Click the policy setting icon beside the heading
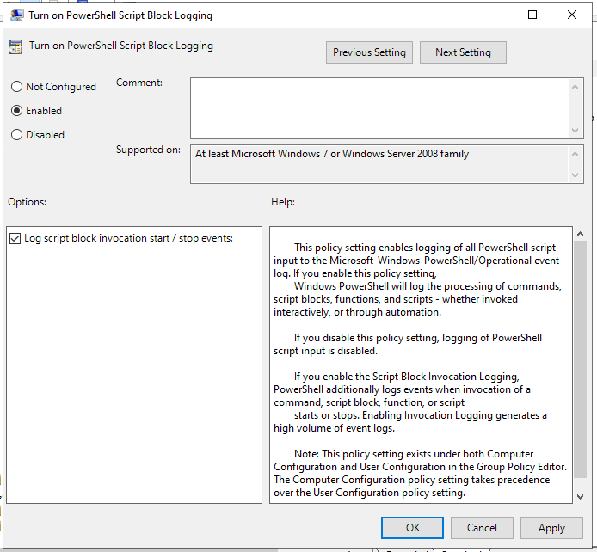This screenshot has height=552, width=597. point(15,48)
